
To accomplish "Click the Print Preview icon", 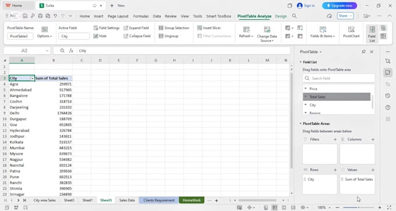I will pos(48,16).
